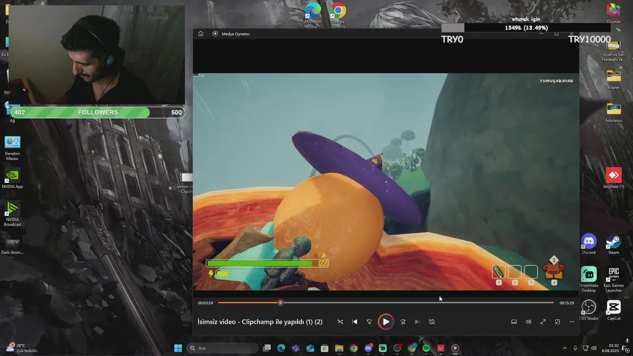The width and height of the screenshot is (633, 356).
Task: Open OBS Studio desktop shortcut
Action: click(588, 310)
